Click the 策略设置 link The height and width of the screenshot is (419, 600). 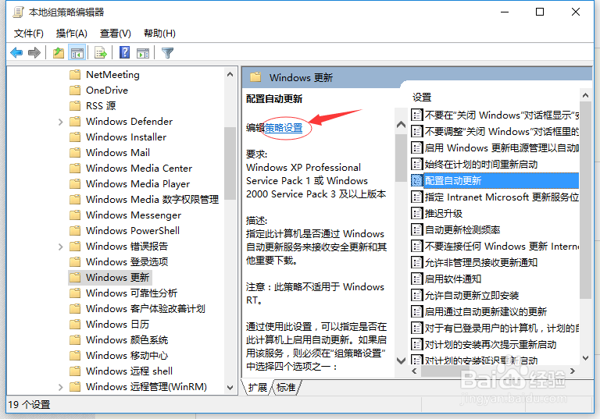pos(284,128)
